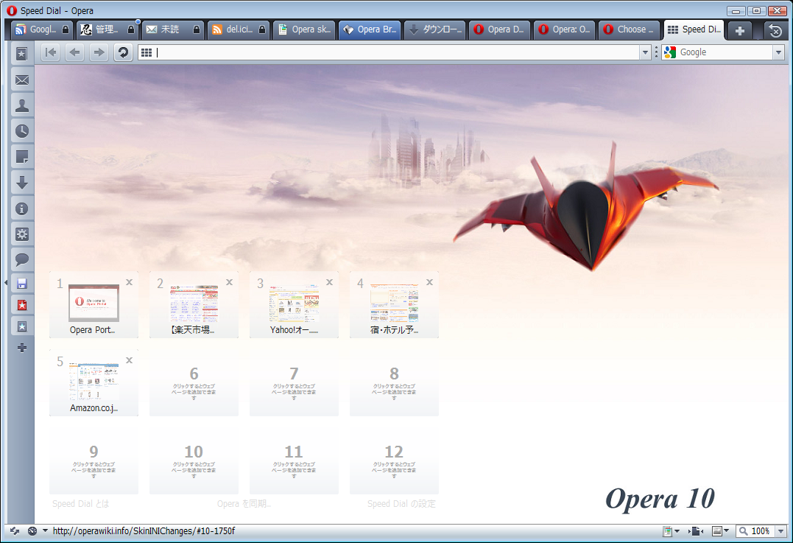Switch to the ダウンロー tab

(x=434, y=30)
